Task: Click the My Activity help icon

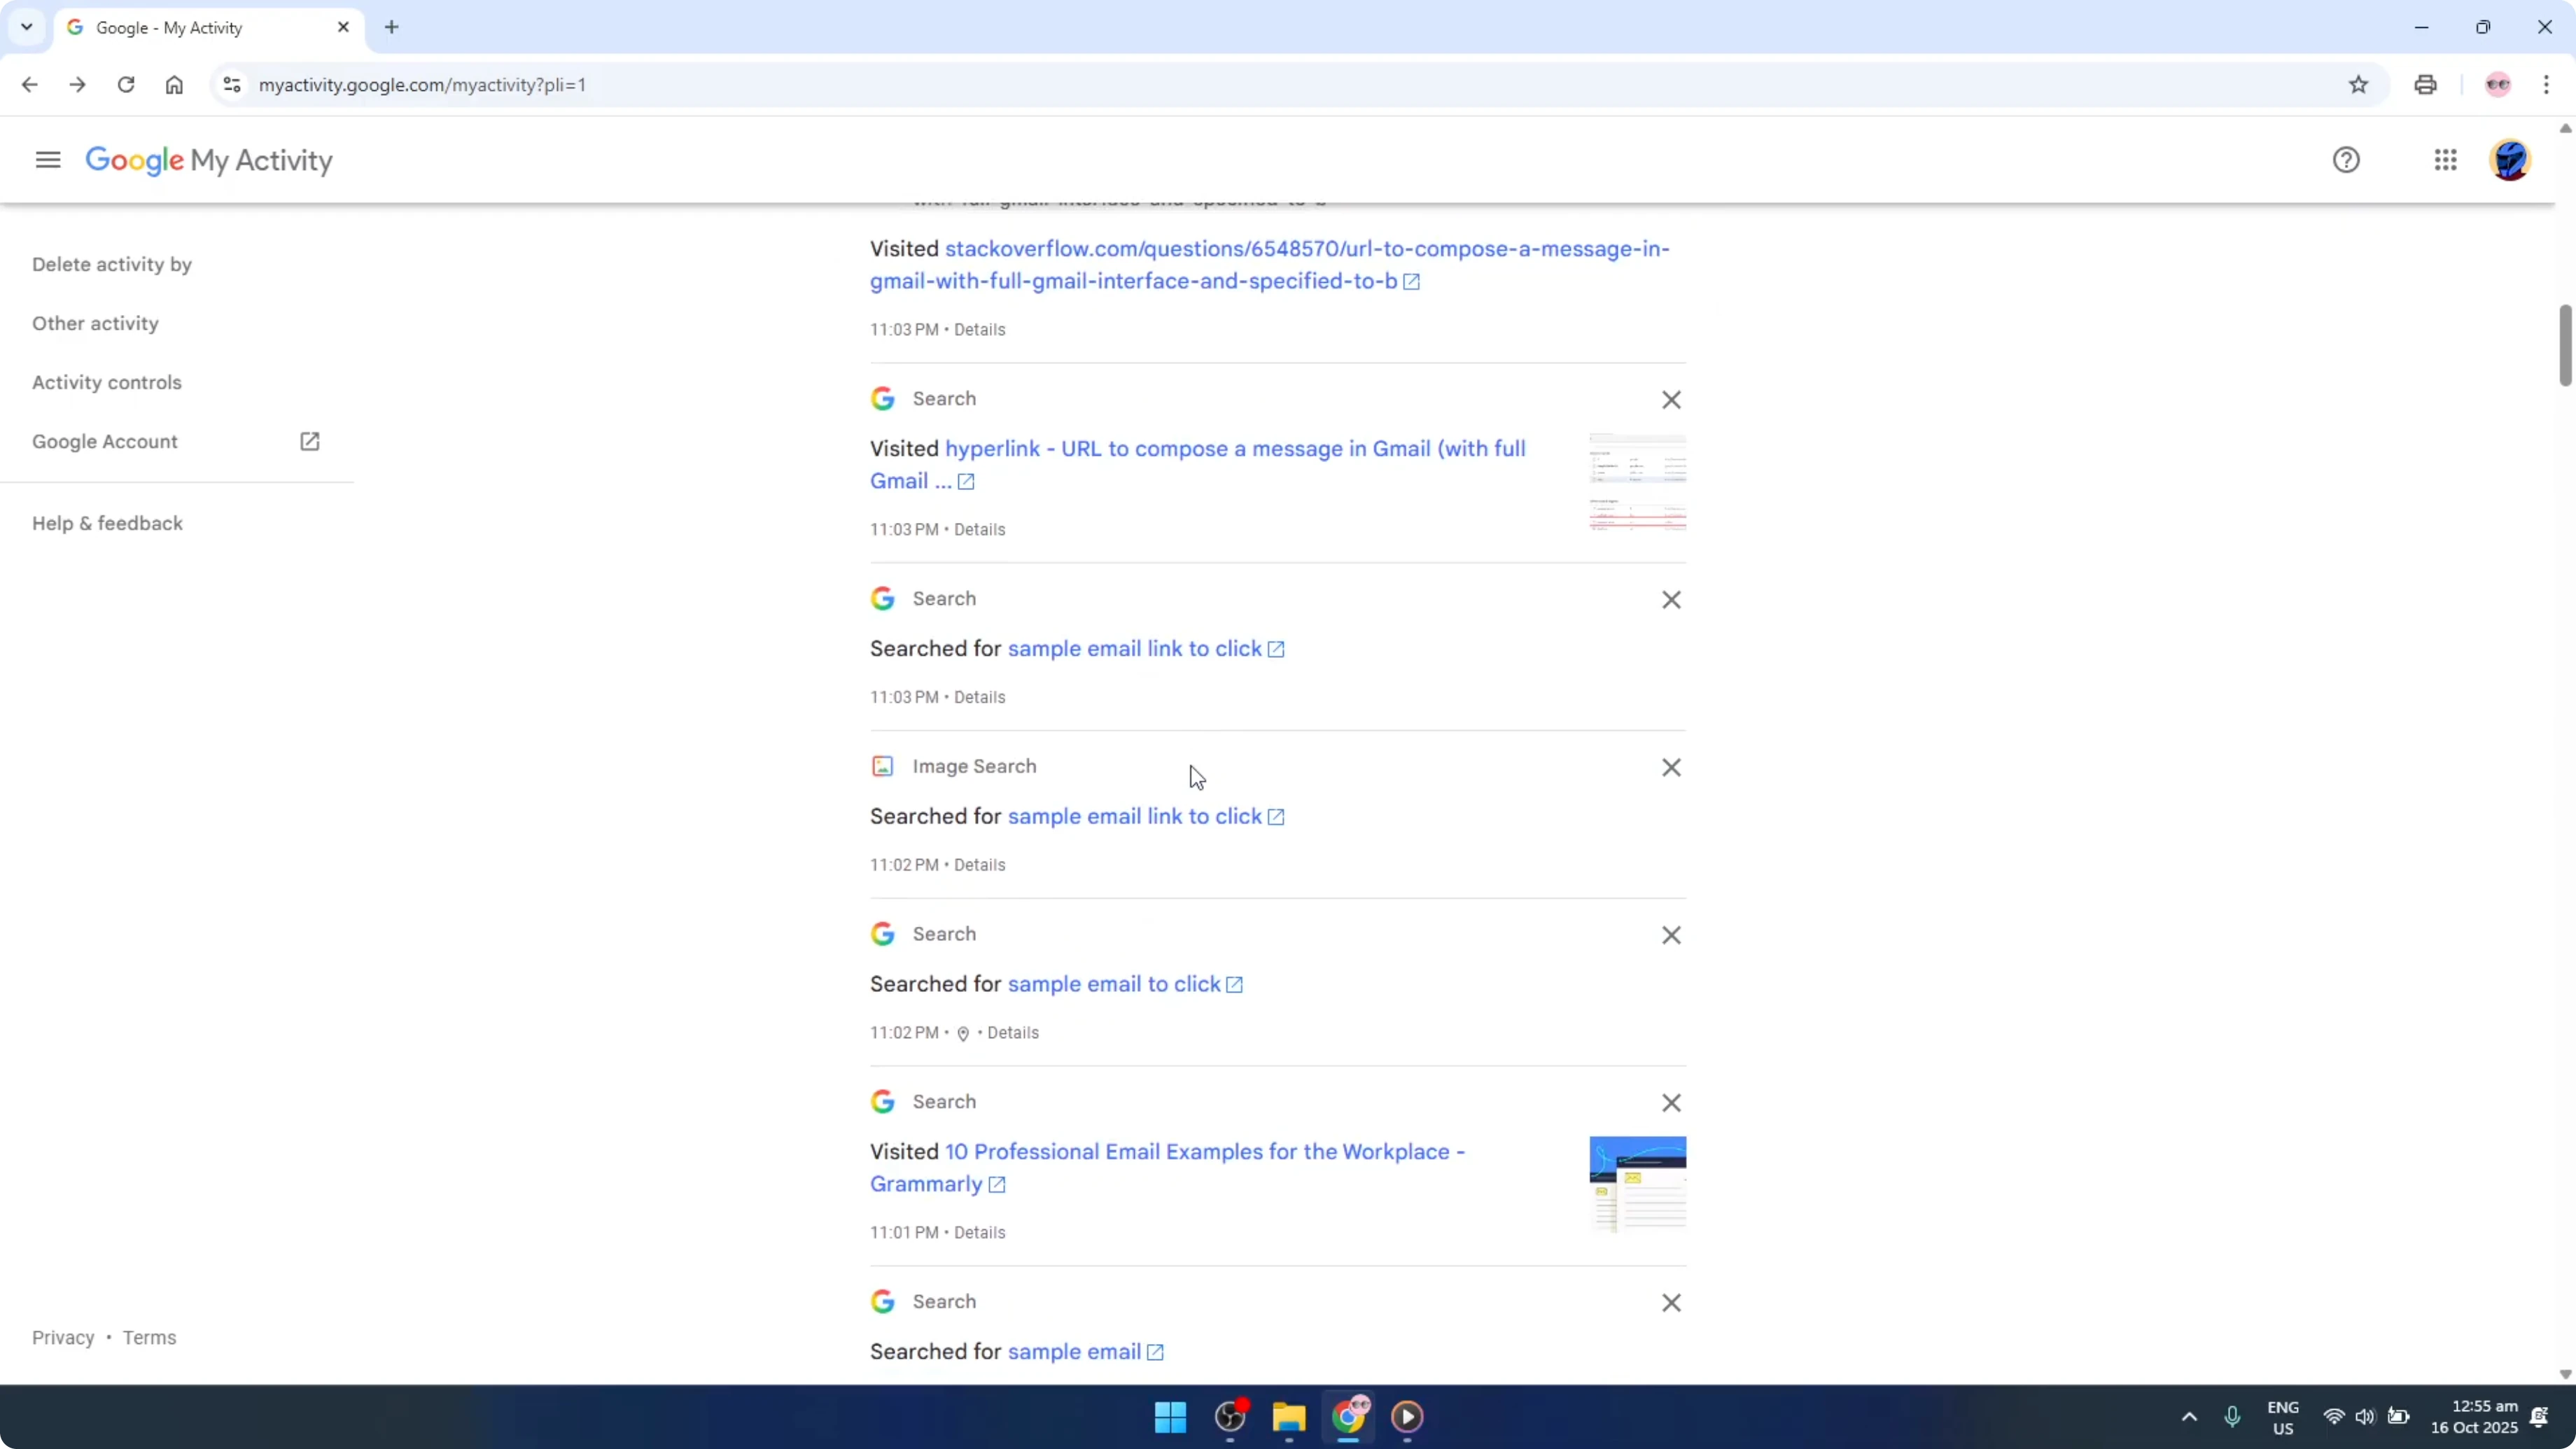Action: 2347,159
